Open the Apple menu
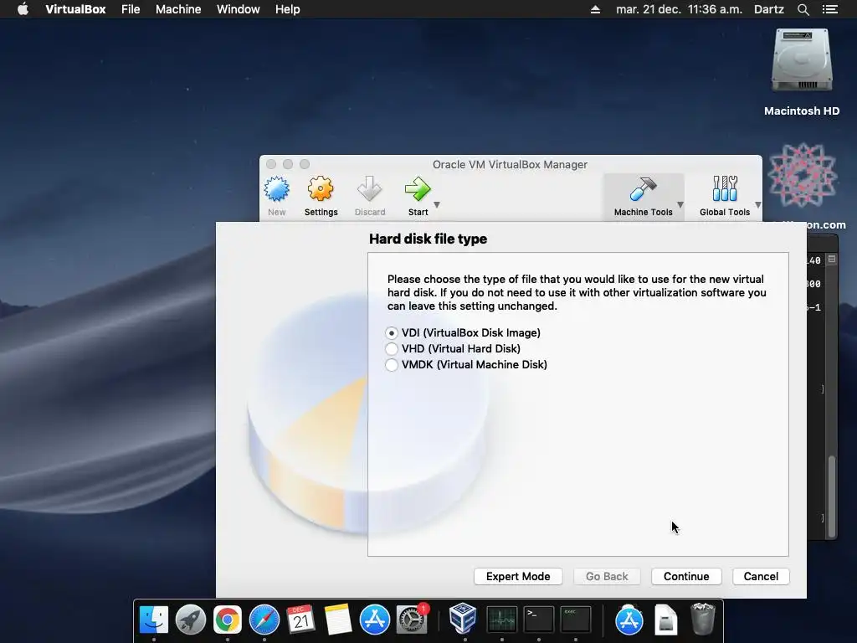Image resolution: width=857 pixels, height=643 pixels. (x=23, y=8)
